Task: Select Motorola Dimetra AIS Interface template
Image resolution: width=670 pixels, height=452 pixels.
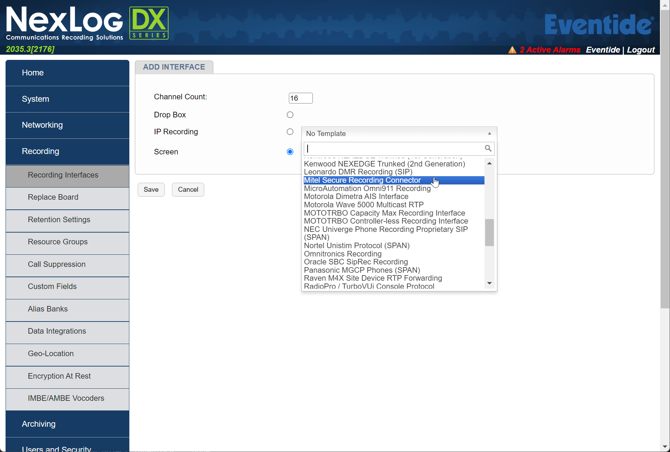Action: [x=356, y=196]
